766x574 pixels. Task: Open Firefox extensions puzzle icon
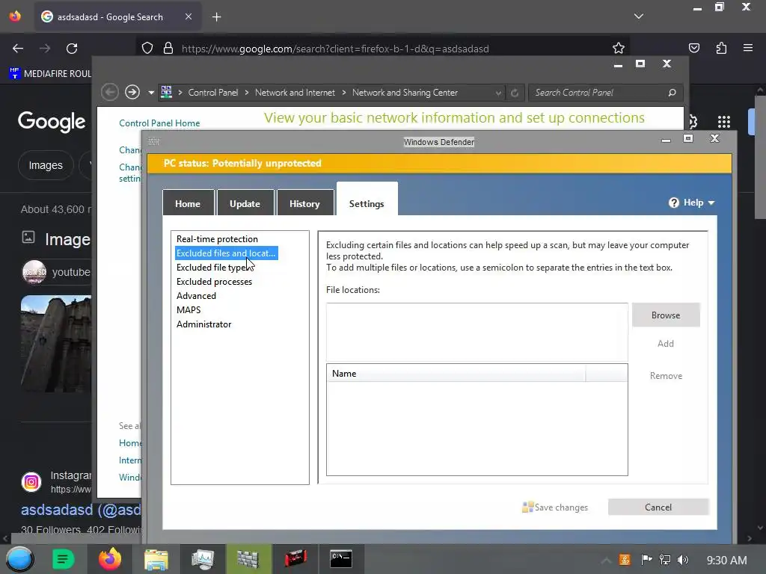(721, 48)
